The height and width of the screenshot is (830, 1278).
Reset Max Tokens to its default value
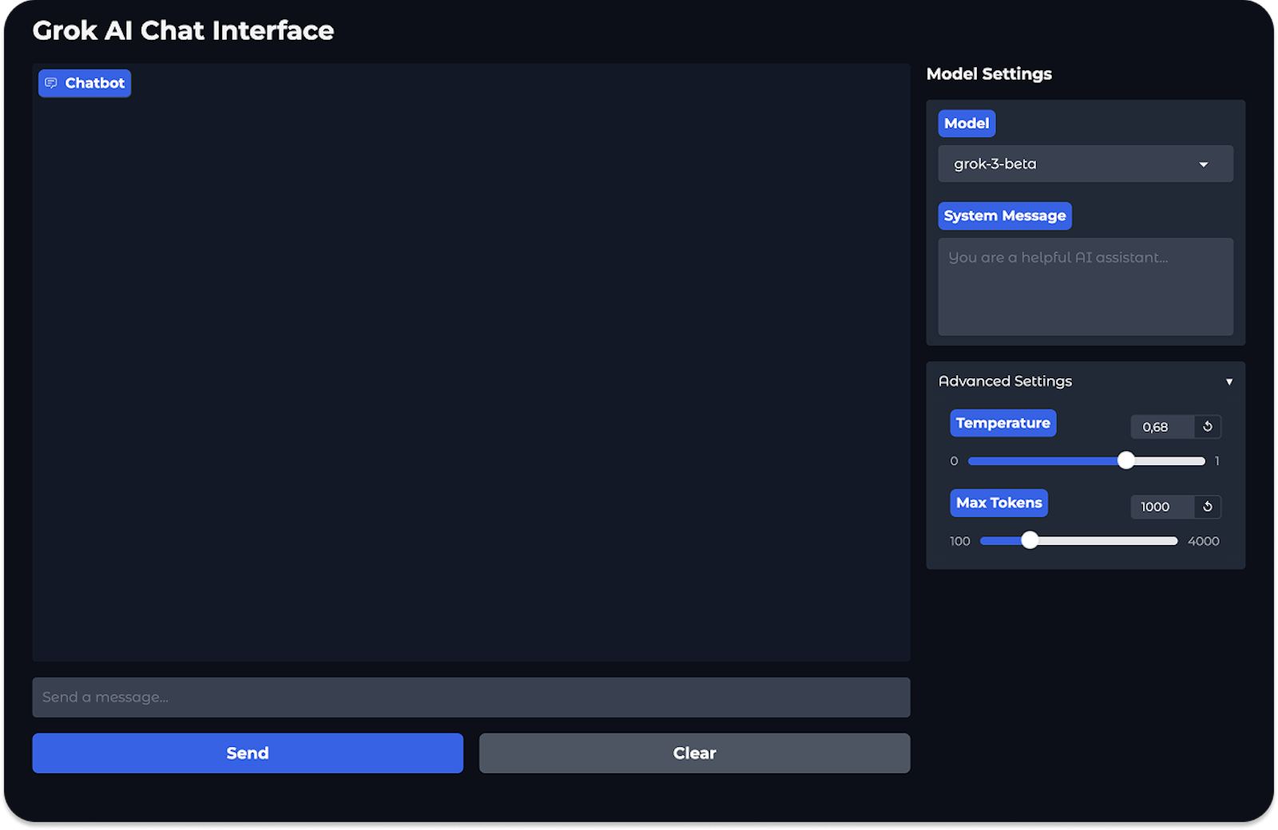[1207, 507]
